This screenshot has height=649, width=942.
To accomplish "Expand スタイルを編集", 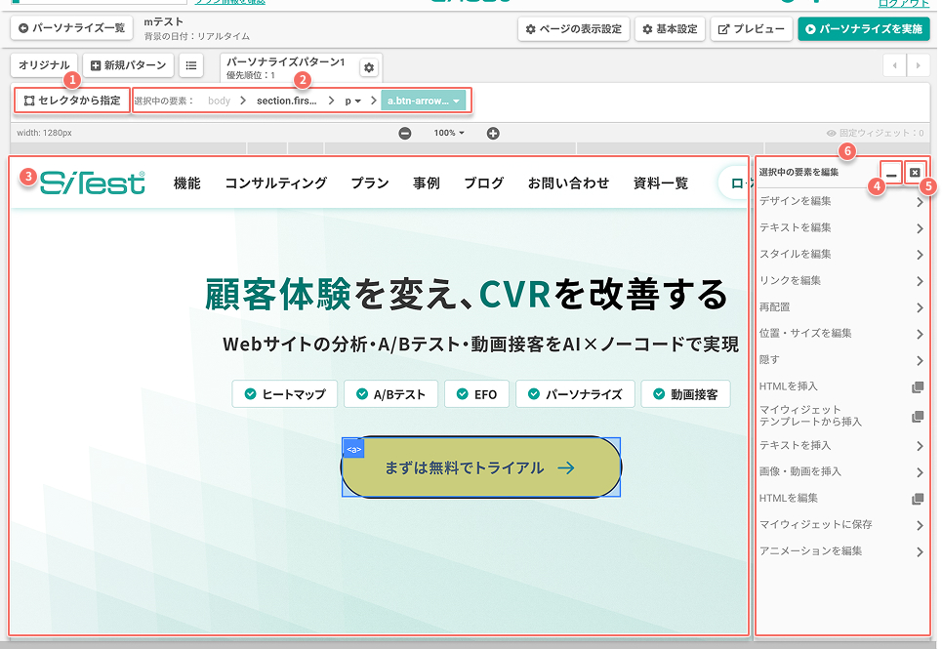I will point(841,255).
